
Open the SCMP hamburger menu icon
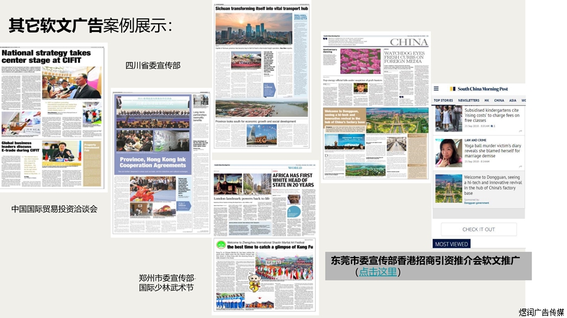pos(436,89)
